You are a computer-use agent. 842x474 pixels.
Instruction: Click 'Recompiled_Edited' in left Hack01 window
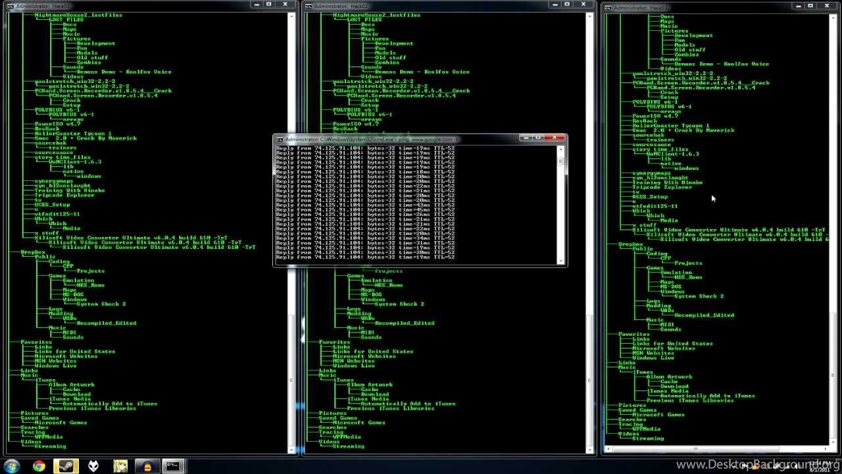(107, 323)
